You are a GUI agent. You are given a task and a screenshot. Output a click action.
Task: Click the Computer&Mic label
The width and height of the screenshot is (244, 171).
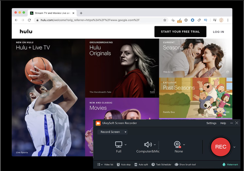click(x=148, y=151)
